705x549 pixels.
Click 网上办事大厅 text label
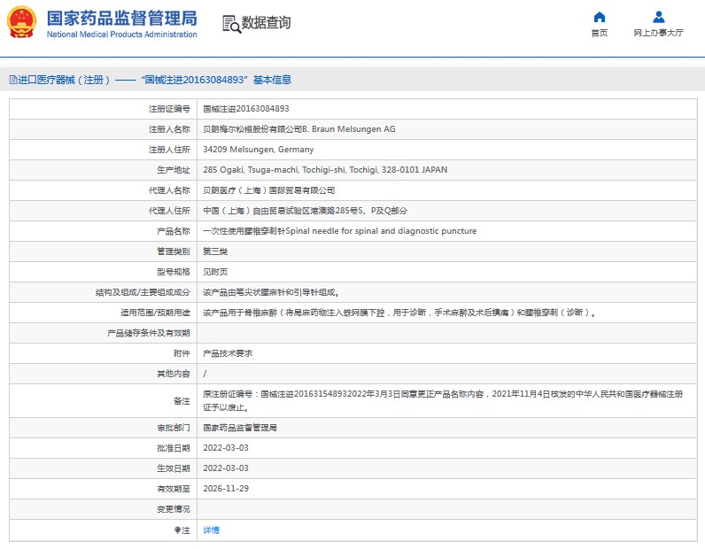click(x=659, y=33)
